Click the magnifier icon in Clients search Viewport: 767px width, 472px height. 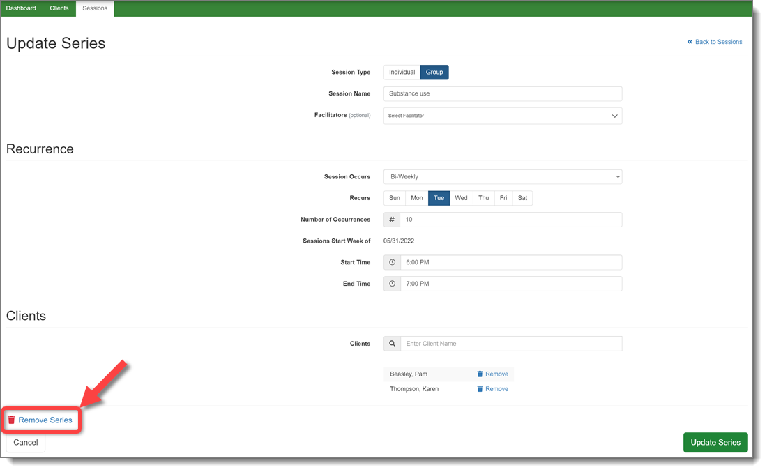(x=392, y=344)
